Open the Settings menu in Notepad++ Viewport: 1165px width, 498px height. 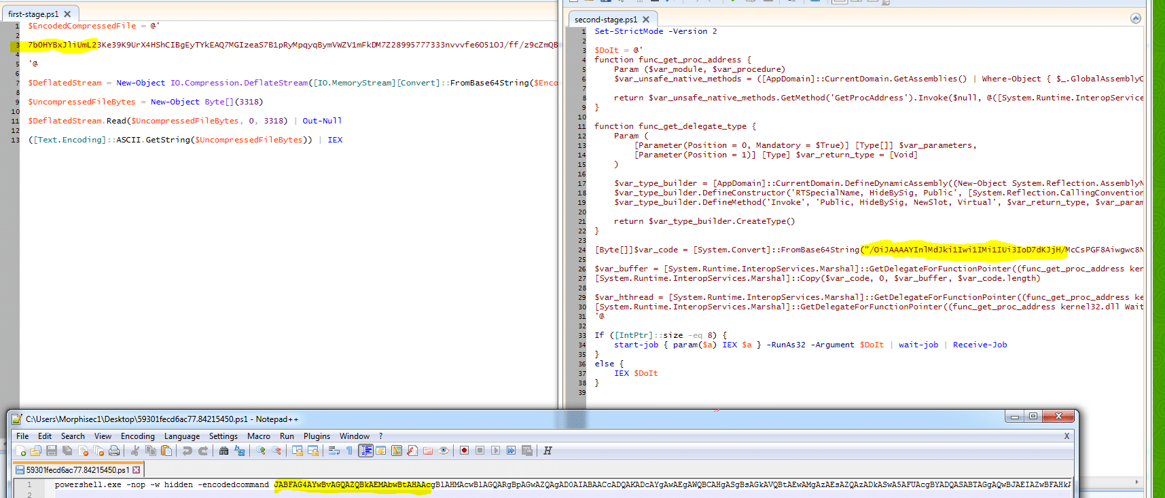pyautogui.click(x=223, y=436)
